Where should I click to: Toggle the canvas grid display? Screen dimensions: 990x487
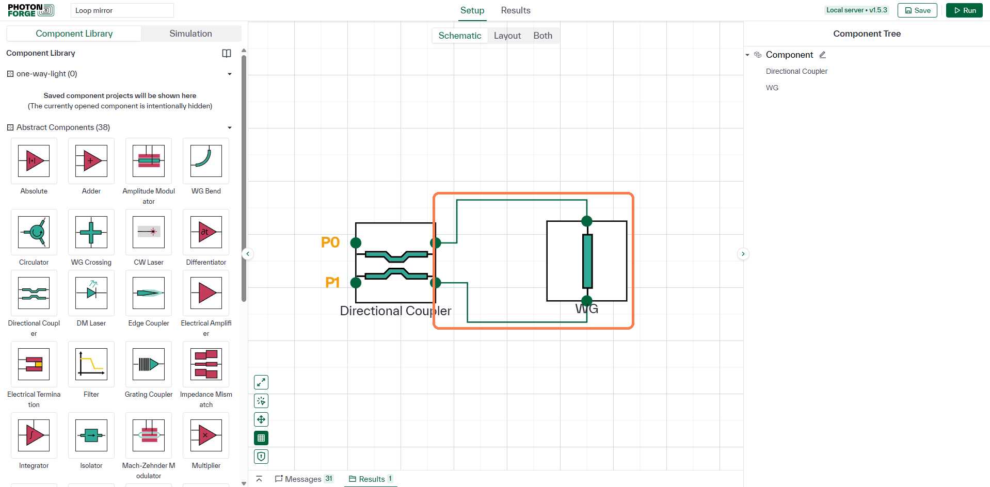(x=261, y=438)
